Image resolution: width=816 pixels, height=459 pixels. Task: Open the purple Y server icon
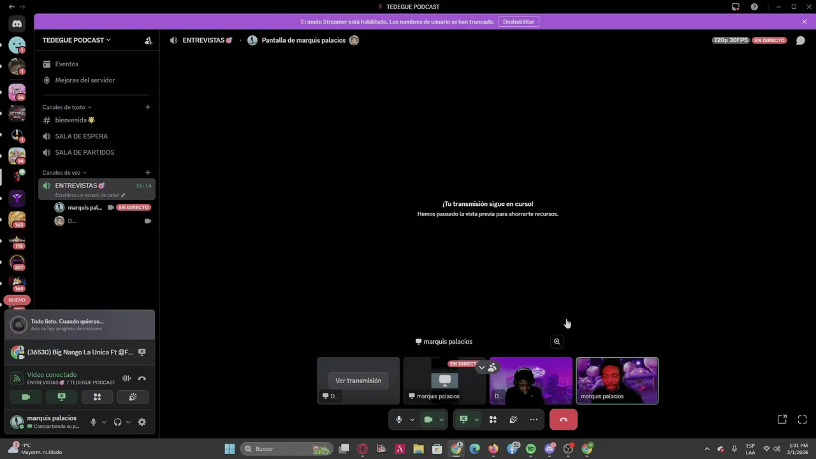pyautogui.click(x=17, y=198)
